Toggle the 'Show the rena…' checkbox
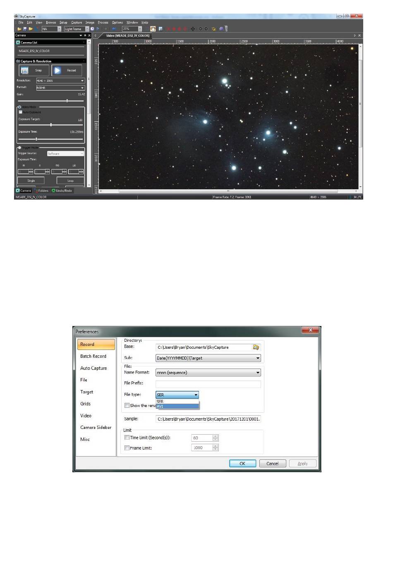Image resolution: width=393 pixels, height=564 pixels. click(127, 405)
